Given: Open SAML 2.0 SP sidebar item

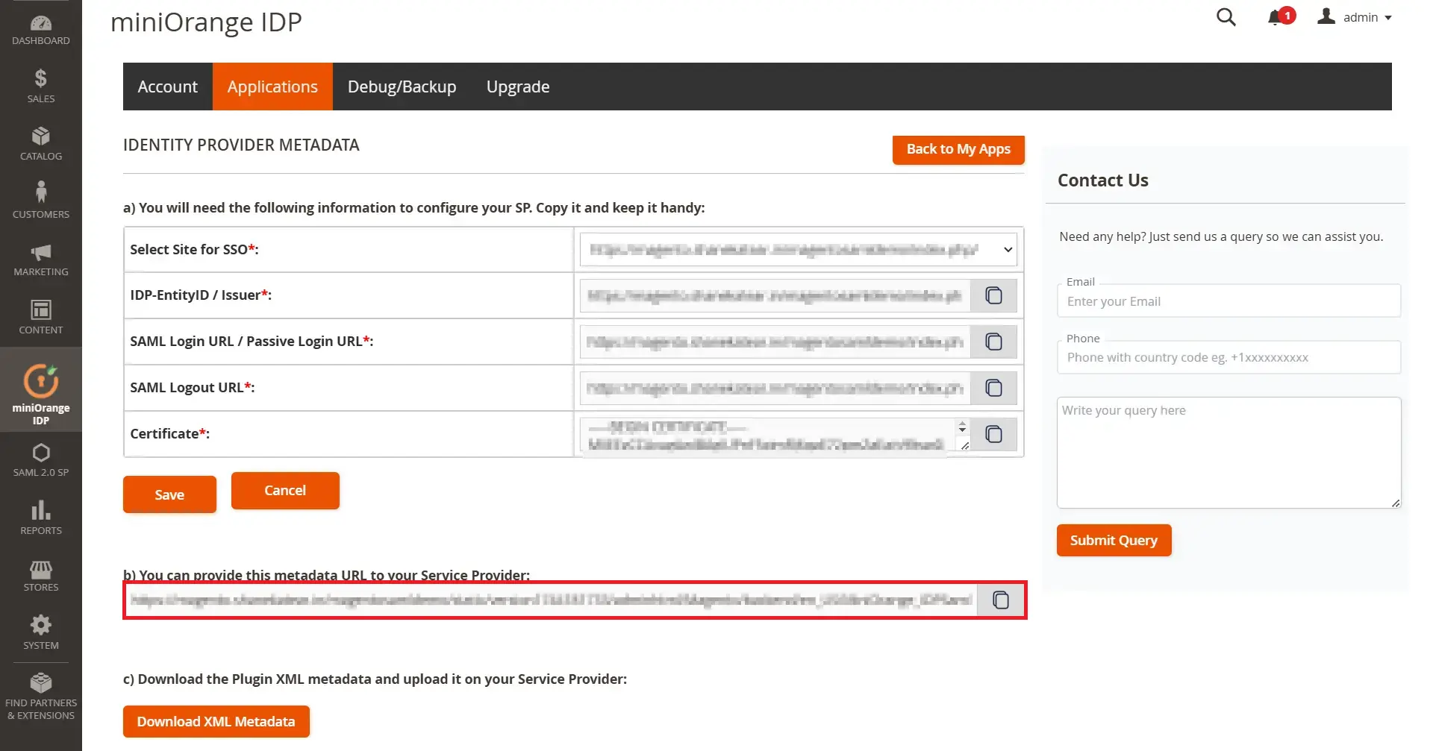Looking at the screenshot, I should tap(41, 460).
